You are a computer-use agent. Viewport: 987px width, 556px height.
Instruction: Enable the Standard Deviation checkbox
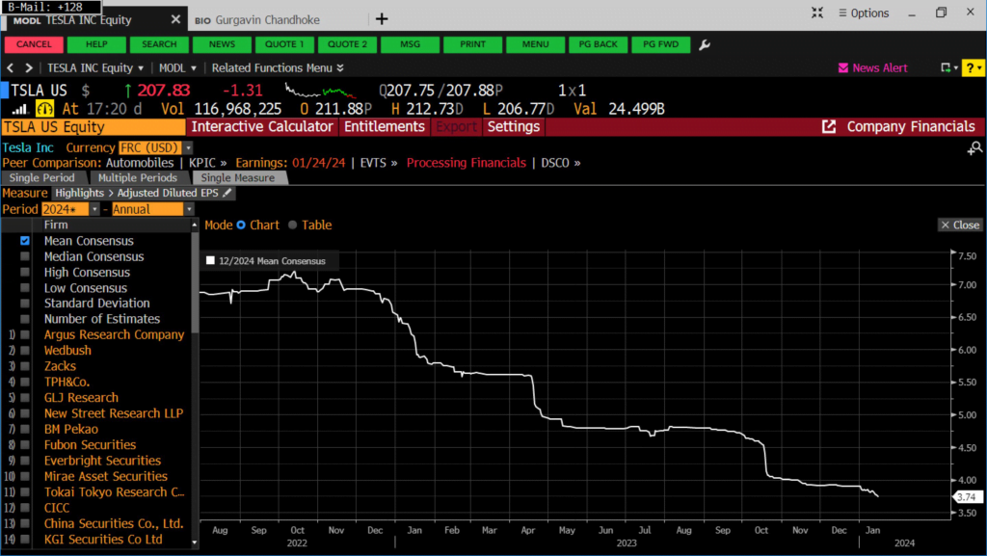click(24, 304)
